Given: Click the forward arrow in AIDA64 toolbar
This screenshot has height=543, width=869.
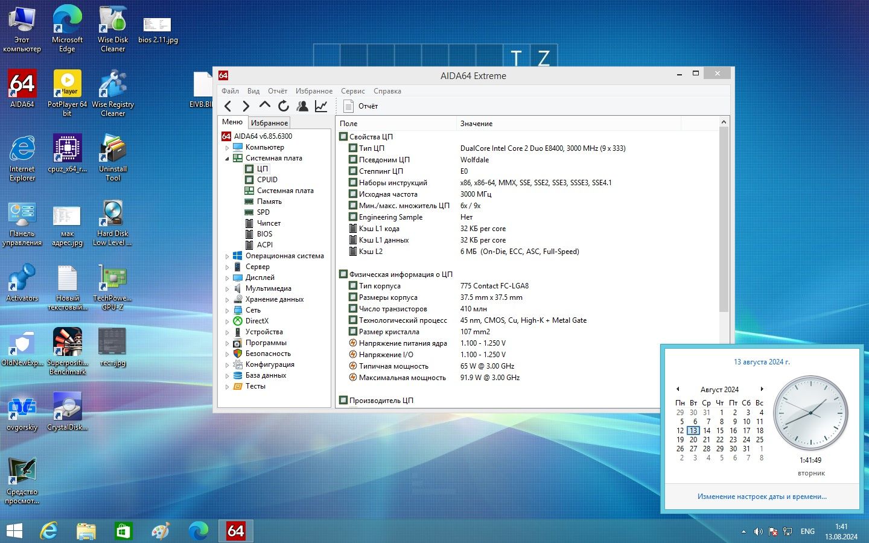Looking at the screenshot, I should [246, 106].
